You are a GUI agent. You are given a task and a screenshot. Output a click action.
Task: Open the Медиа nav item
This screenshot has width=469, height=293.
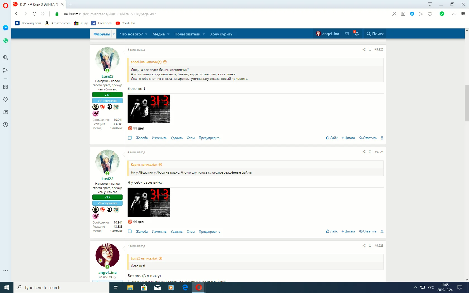159,34
